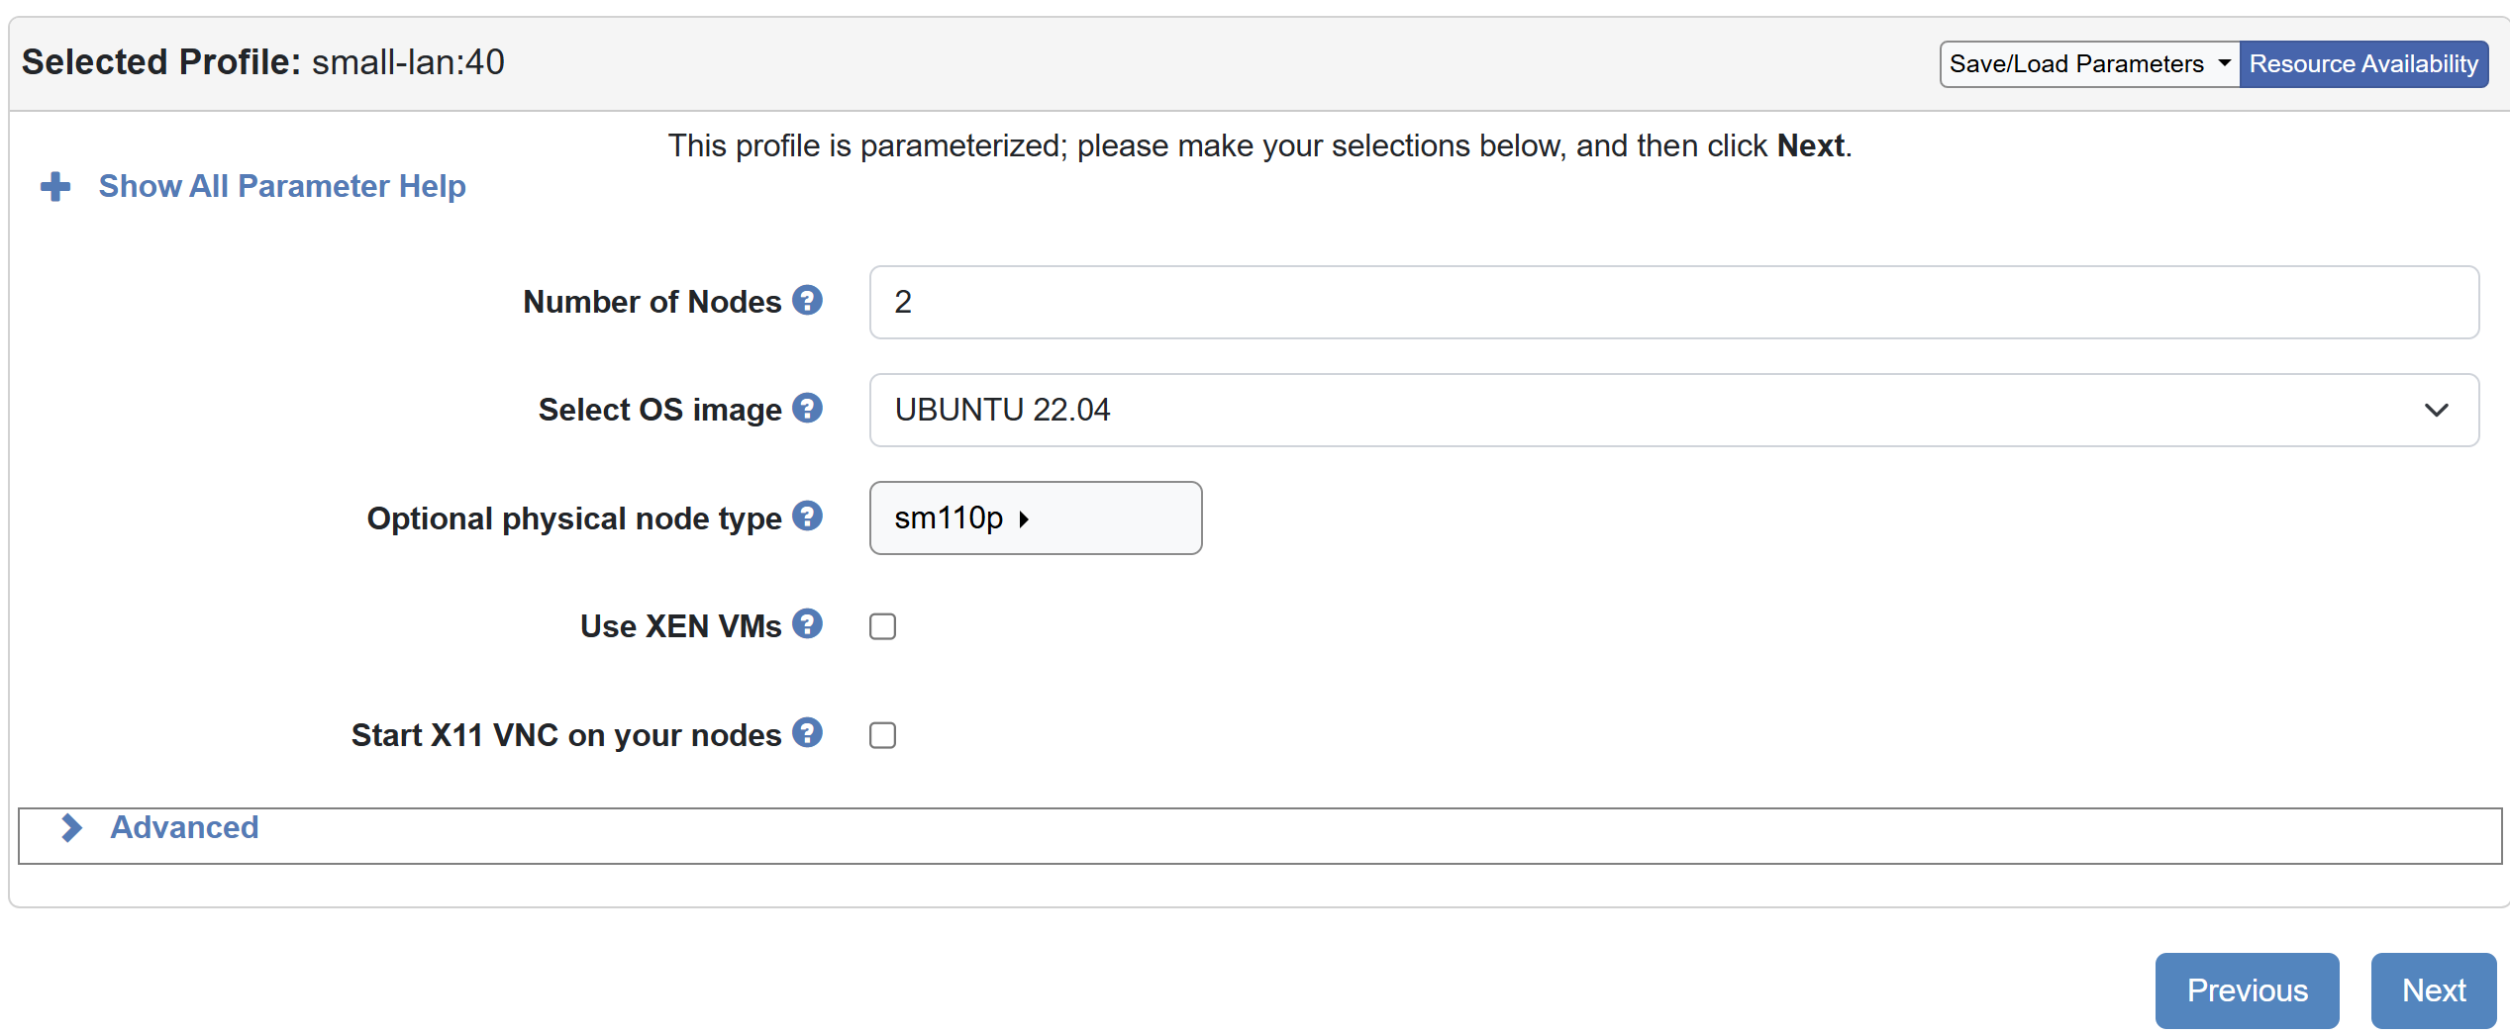Click the caret on Save/Load Parameters

coord(2224,63)
